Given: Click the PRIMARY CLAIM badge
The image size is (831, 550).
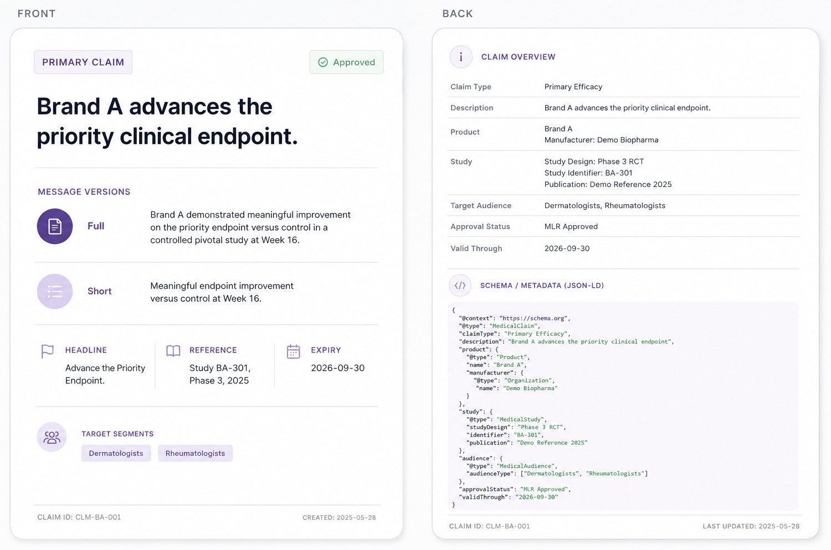Looking at the screenshot, I should point(83,62).
